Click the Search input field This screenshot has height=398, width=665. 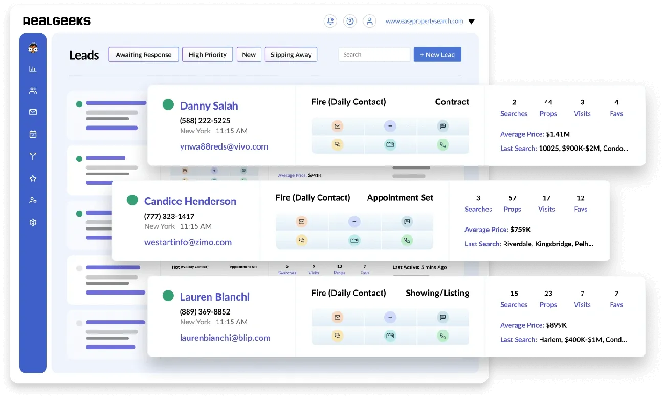[x=374, y=55]
